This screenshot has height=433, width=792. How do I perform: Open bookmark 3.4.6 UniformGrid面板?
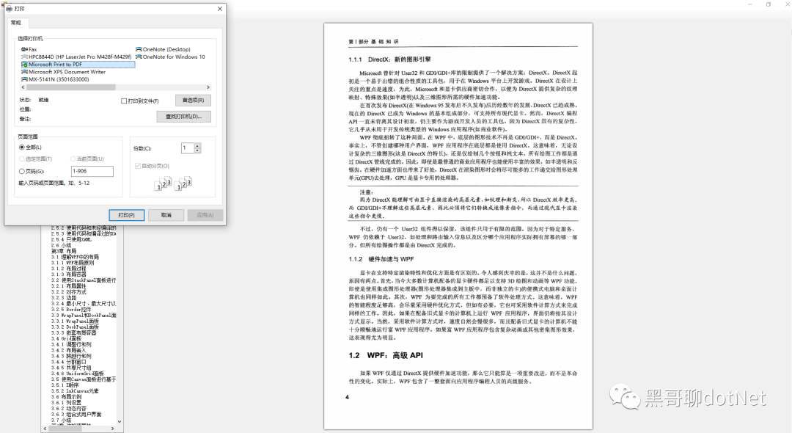click(x=77, y=374)
